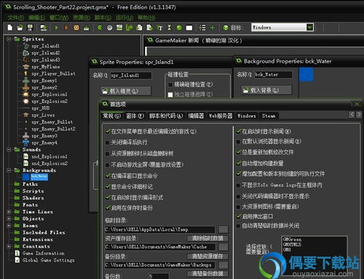This screenshot has width=364, height=279.
Task: Run in debug mode with orange play icon
Action: tap(66, 28)
